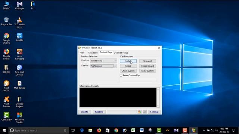Open Chrome from the taskbar
Image resolution: width=239 pixels, height=134 pixels.
116,130
